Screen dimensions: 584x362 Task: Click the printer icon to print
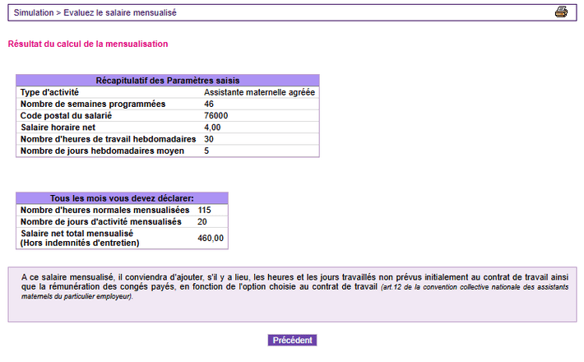pos(561,12)
